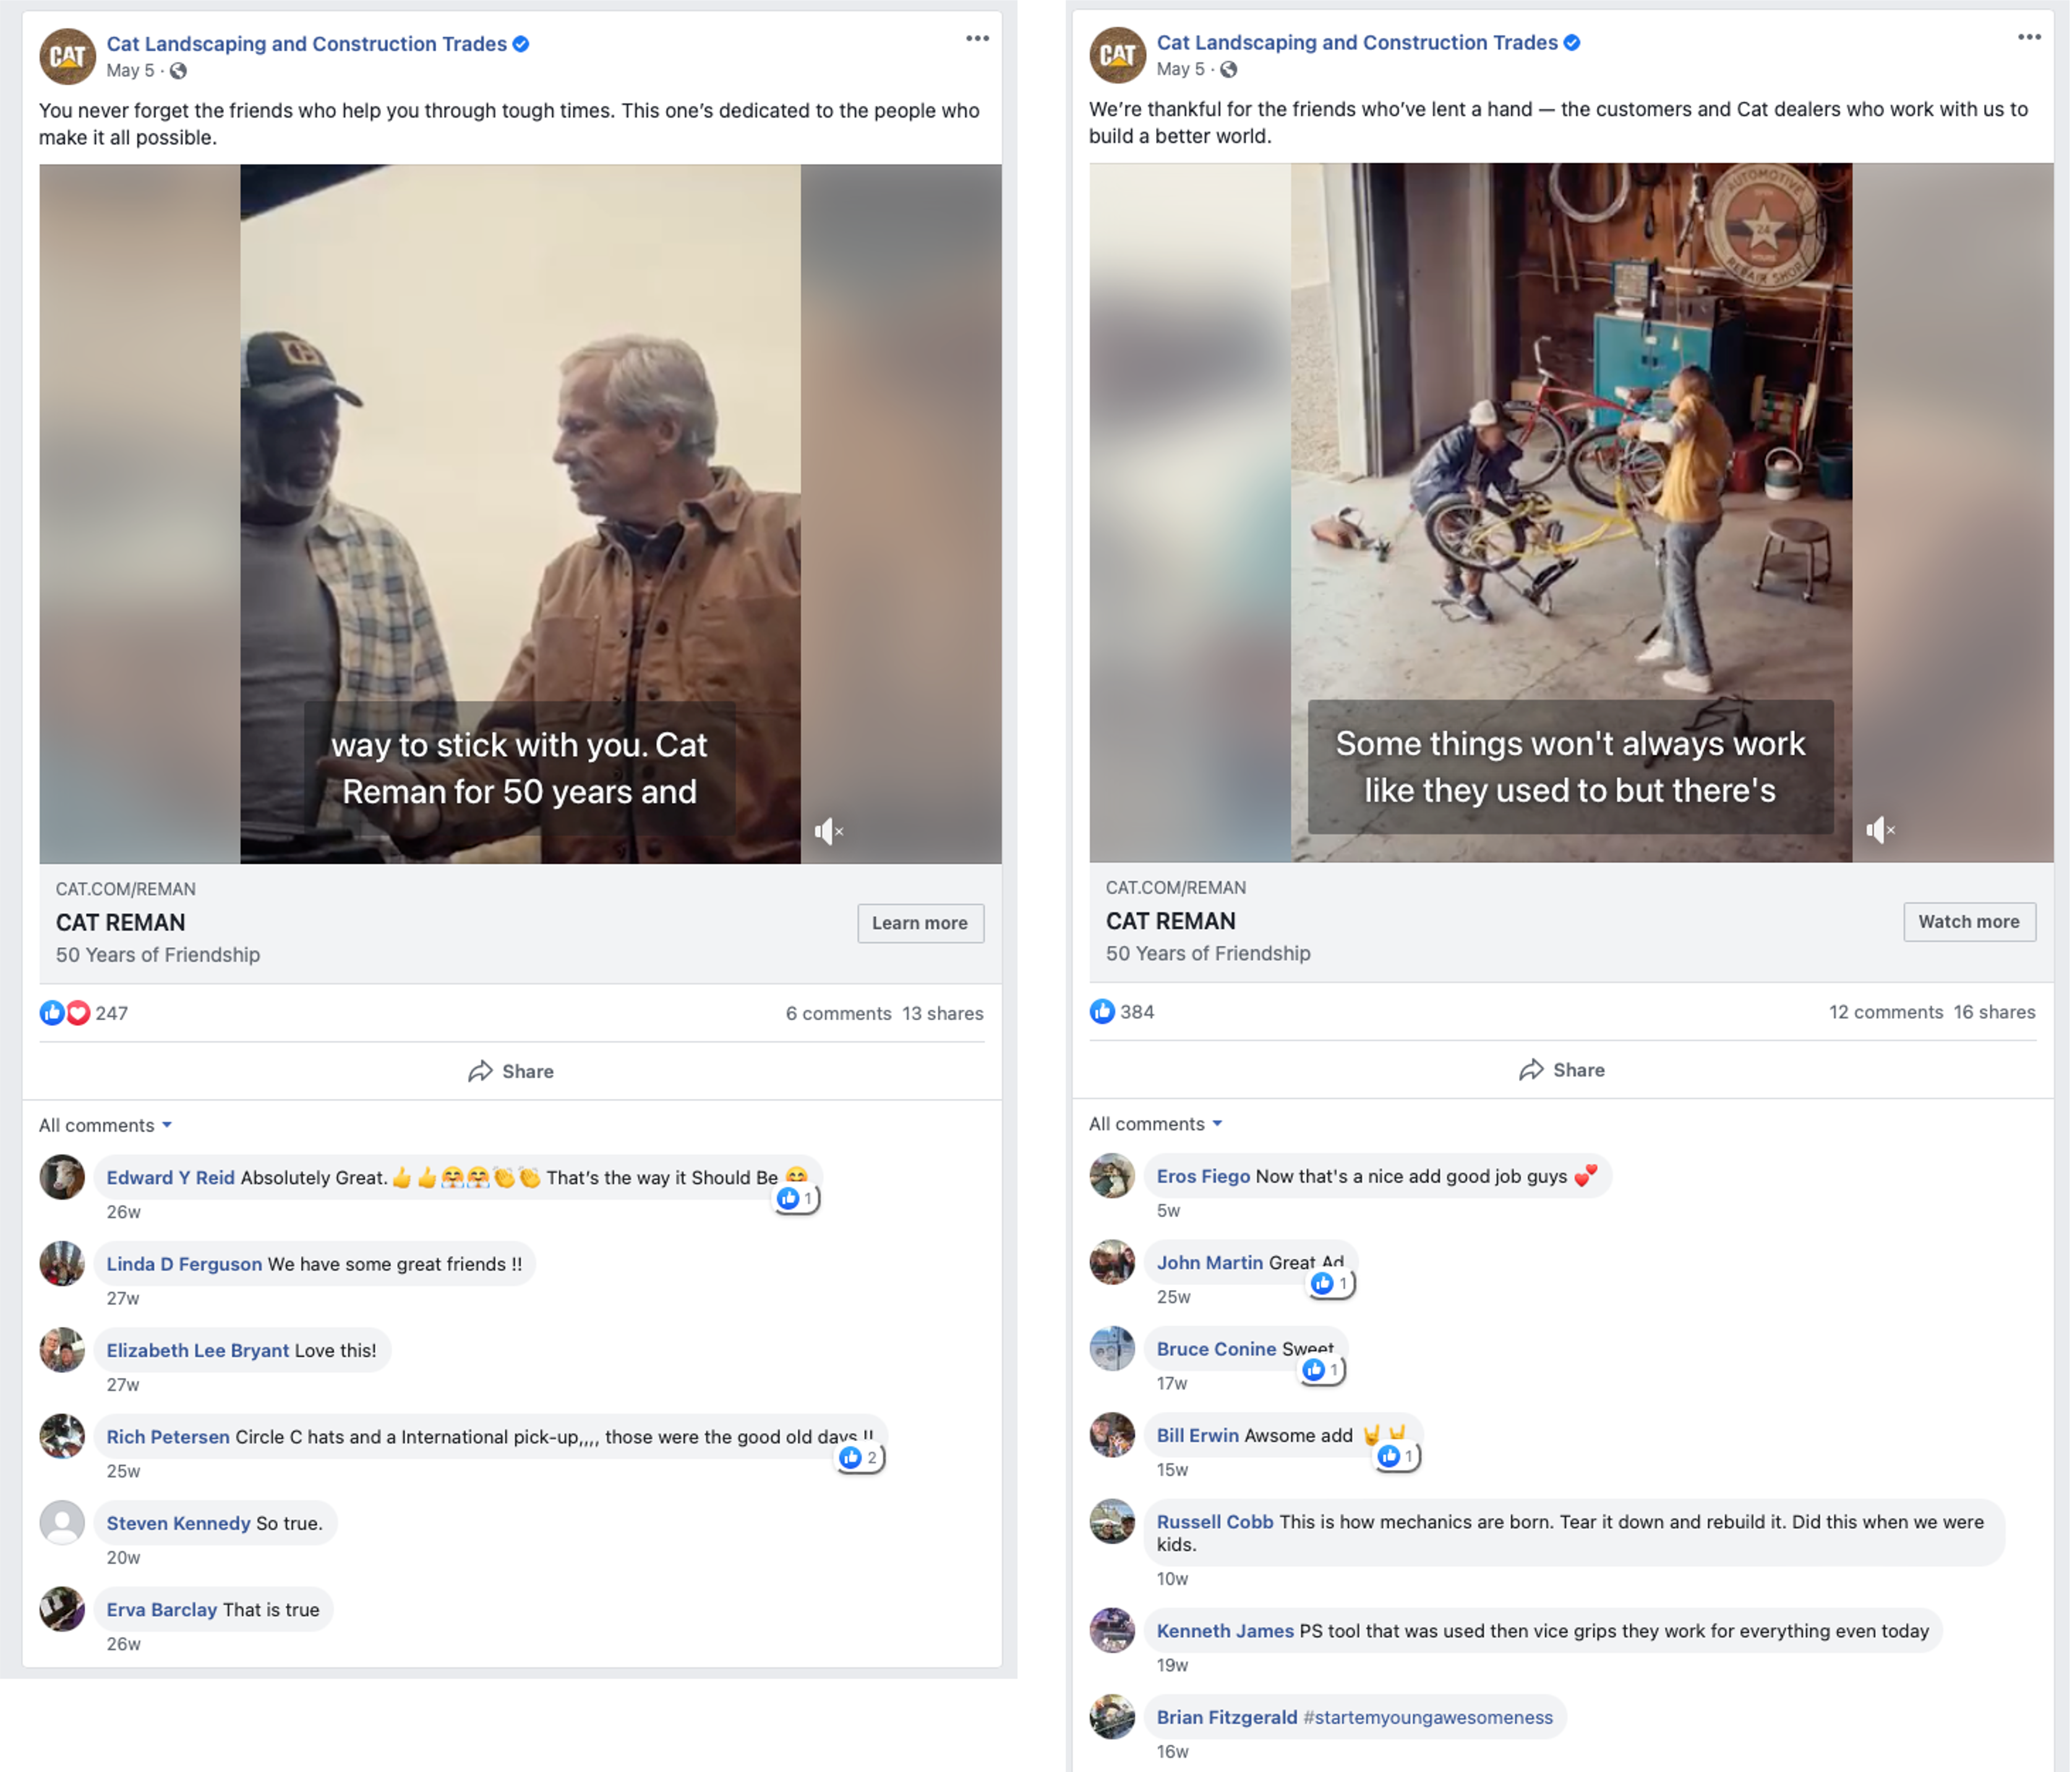Open the page name link on left post
This screenshot has width=2072, height=1772.
[307, 44]
